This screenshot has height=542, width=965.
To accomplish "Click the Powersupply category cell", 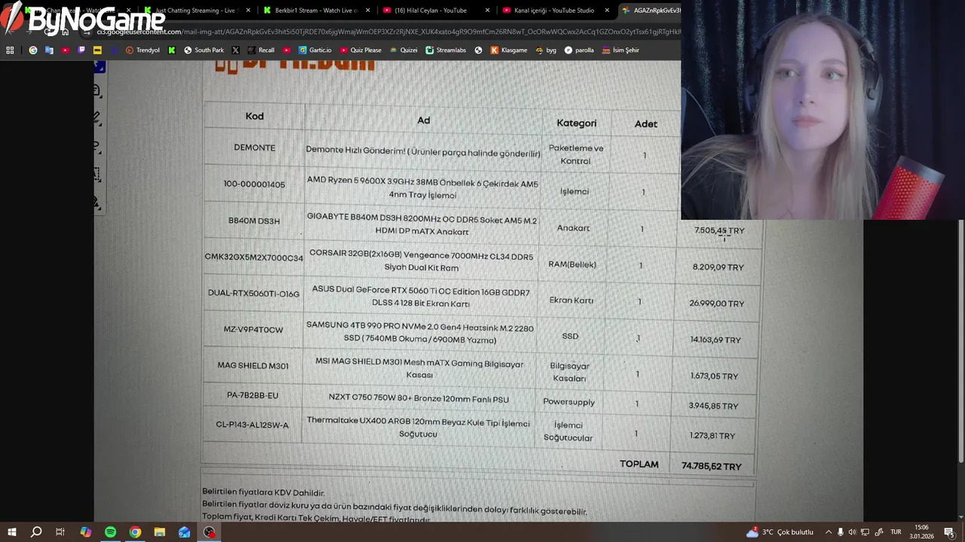I will tap(569, 402).
